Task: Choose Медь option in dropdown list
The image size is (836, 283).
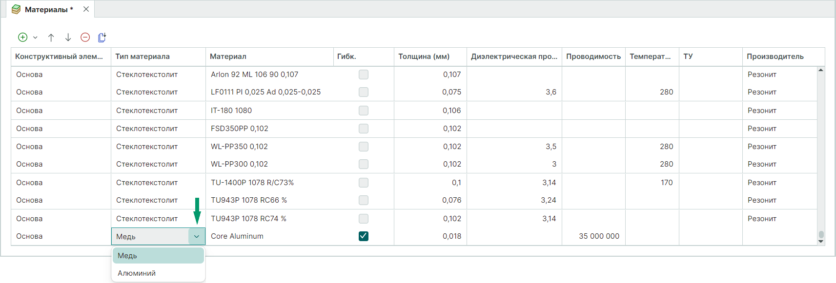Action: click(x=128, y=256)
